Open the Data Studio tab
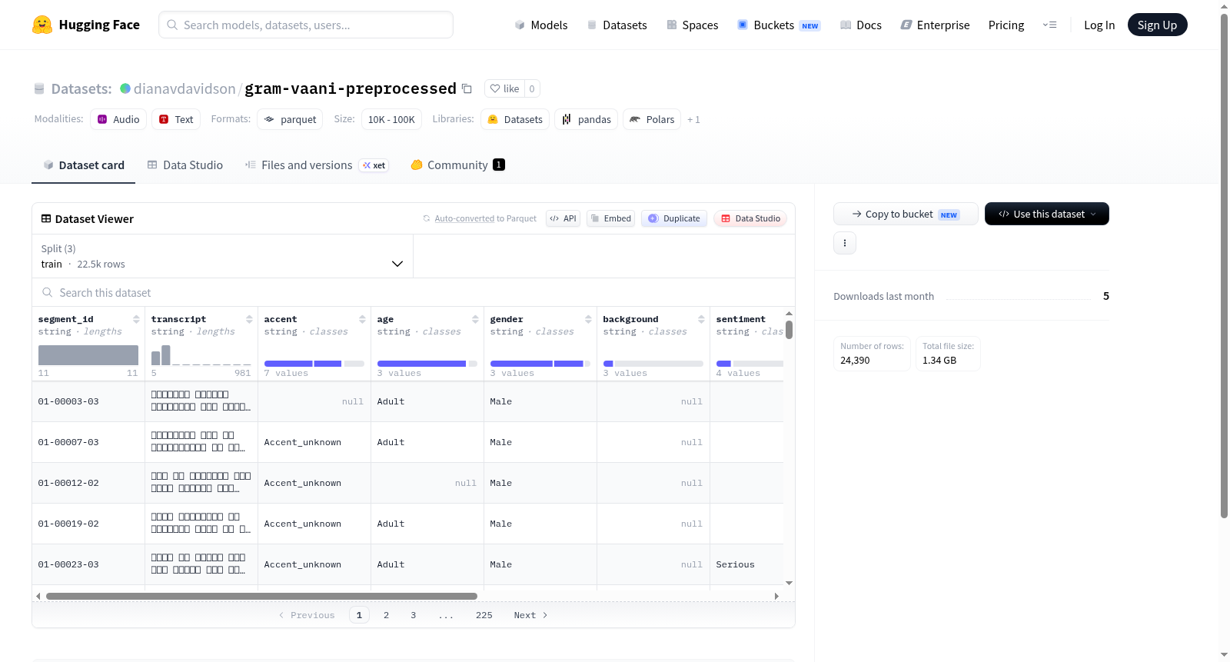Image resolution: width=1230 pixels, height=662 pixels. 185,165
